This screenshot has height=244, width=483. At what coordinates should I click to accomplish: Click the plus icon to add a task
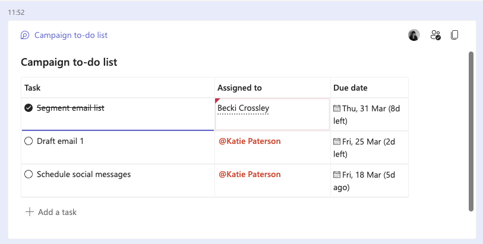click(x=30, y=212)
